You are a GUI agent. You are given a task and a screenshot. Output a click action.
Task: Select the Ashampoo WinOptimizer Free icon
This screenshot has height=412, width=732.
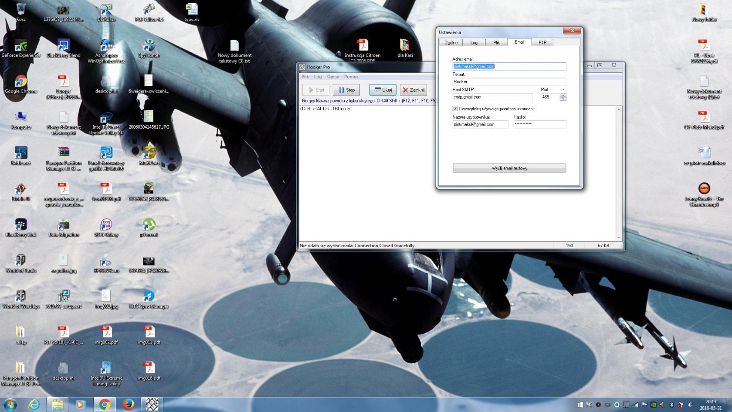[x=106, y=51]
